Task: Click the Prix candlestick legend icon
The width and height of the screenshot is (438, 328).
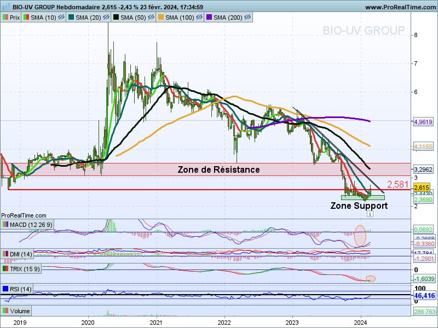Action: [5, 17]
